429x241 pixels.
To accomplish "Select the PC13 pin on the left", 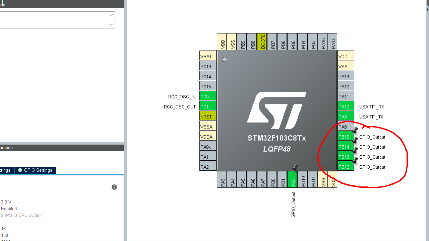I will [207, 66].
